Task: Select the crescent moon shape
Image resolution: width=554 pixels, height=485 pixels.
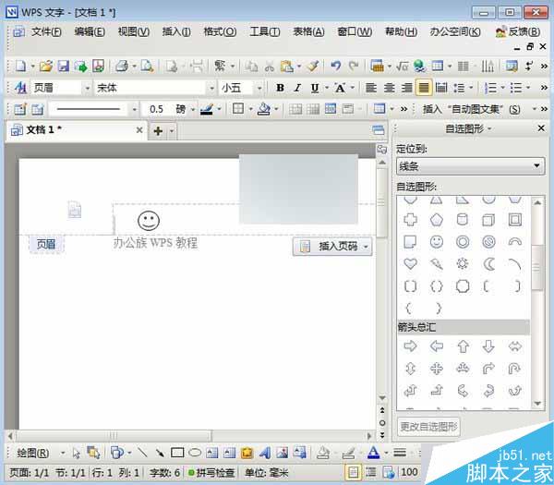Action: click(488, 263)
